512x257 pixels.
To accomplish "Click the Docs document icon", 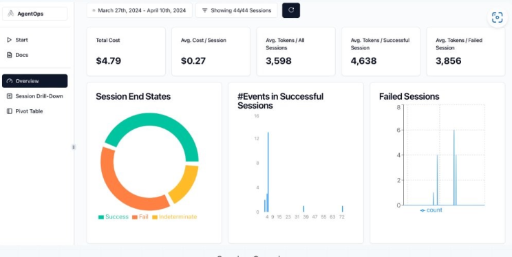I will 9,55.
